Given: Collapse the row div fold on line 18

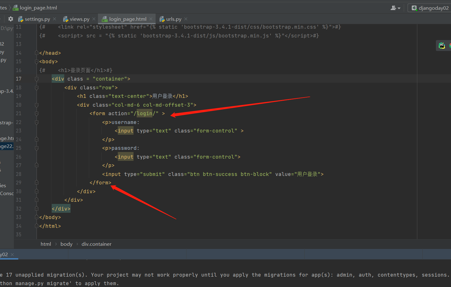Looking at the screenshot, I should pyautogui.click(x=37, y=88).
